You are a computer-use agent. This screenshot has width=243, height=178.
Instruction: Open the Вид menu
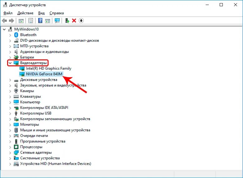[x=41, y=13]
